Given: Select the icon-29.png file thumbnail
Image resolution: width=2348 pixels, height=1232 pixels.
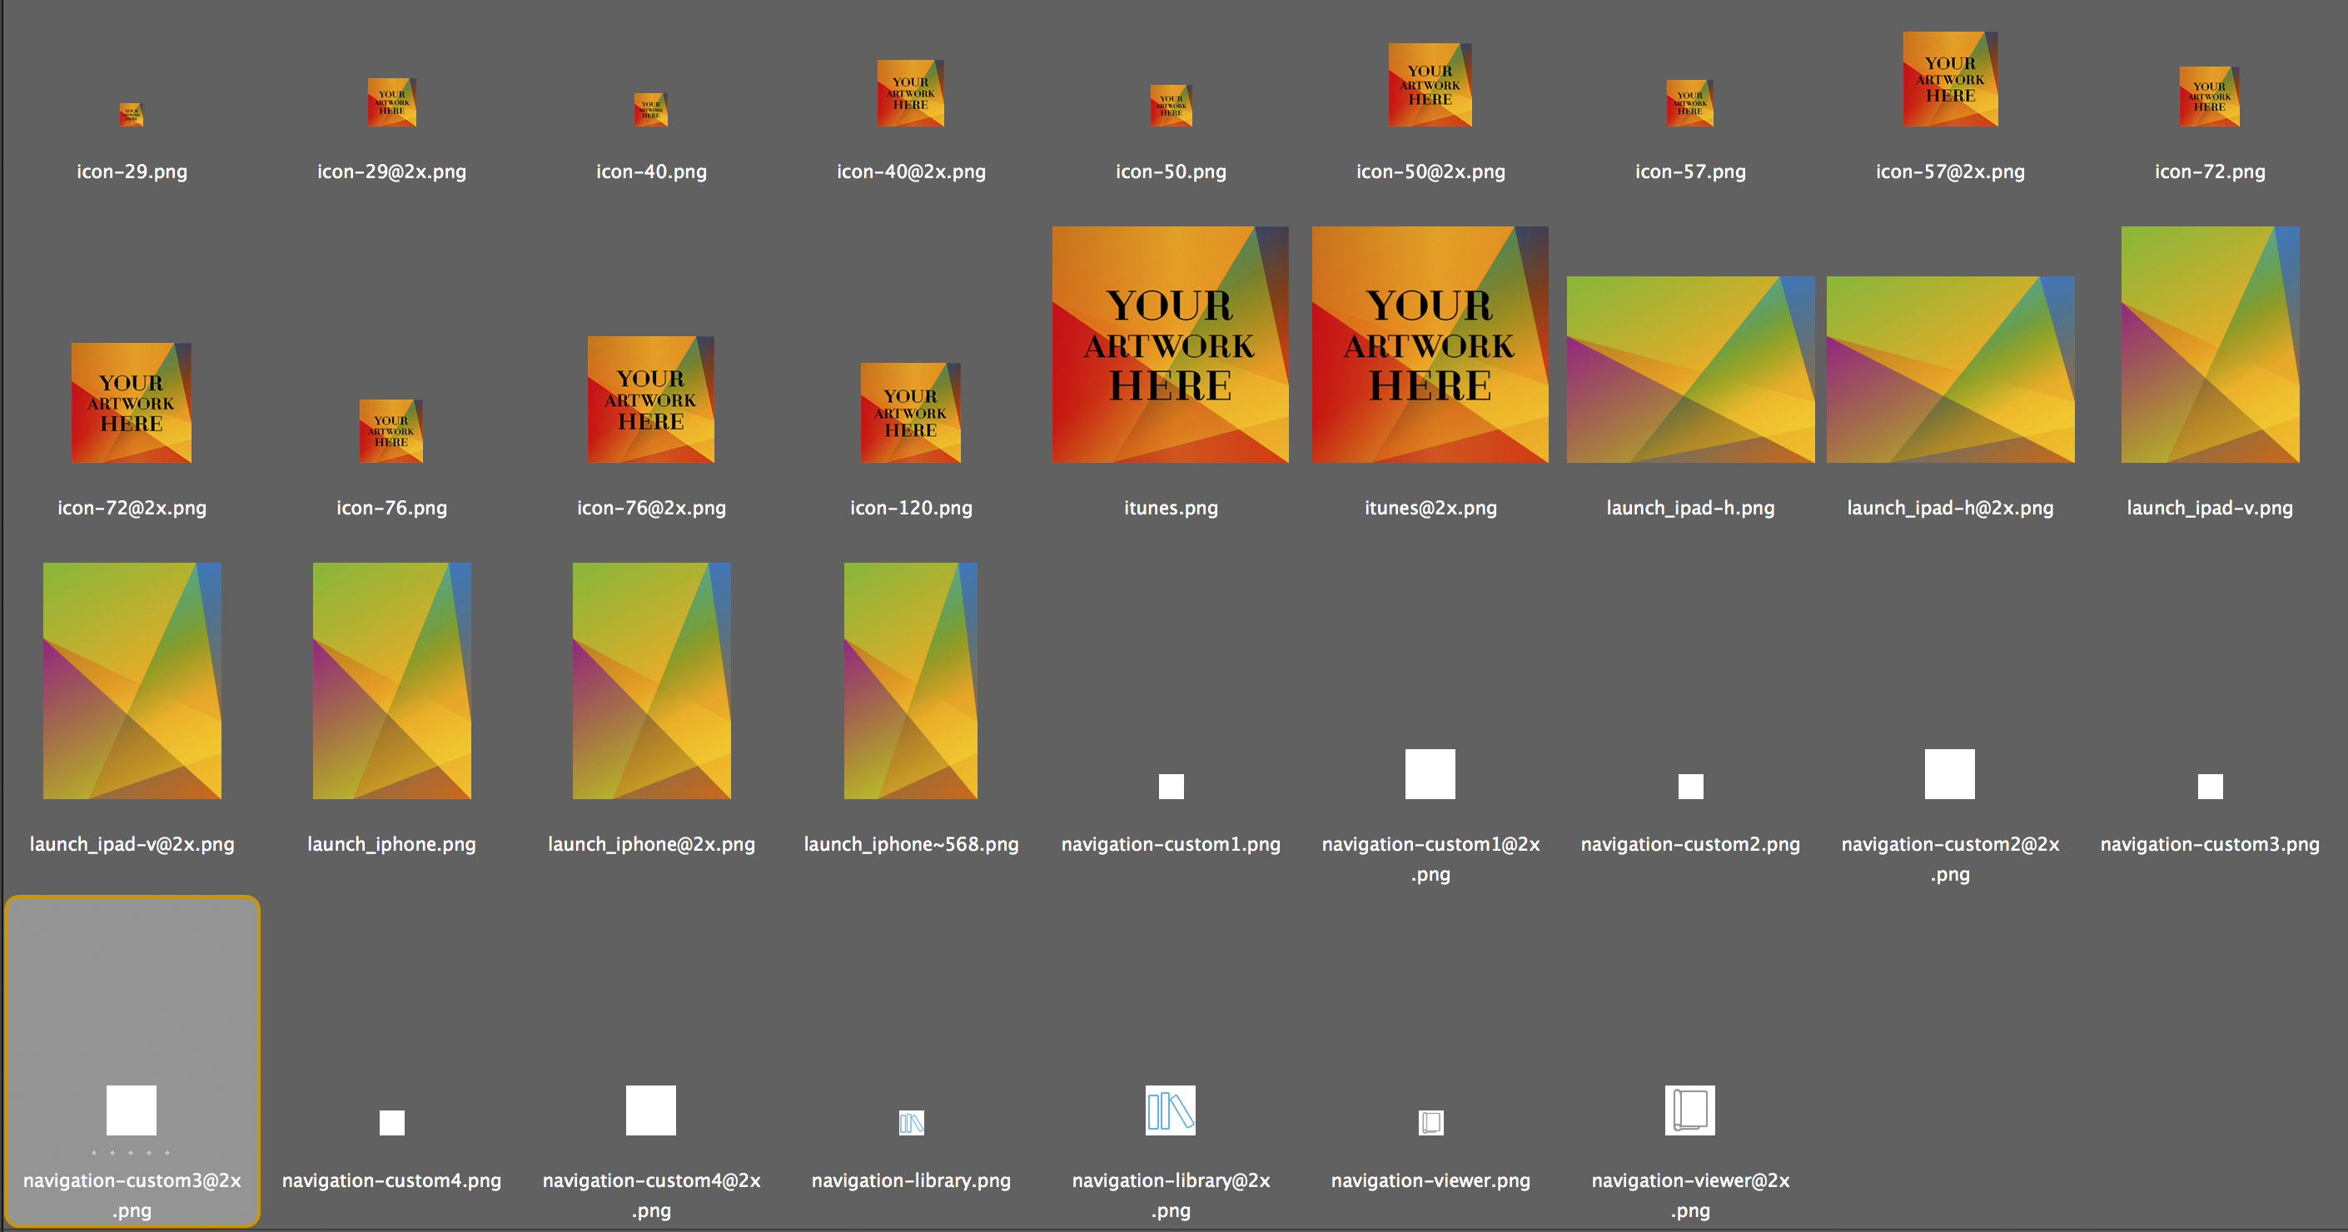Looking at the screenshot, I should (x=132, y=115).
